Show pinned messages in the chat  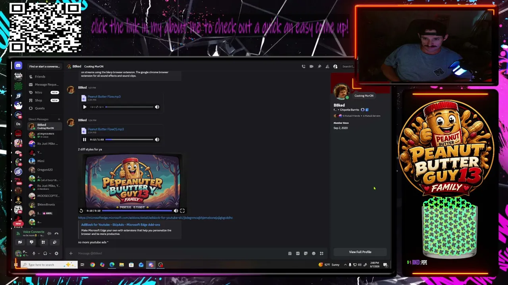[x=319, y=66]
